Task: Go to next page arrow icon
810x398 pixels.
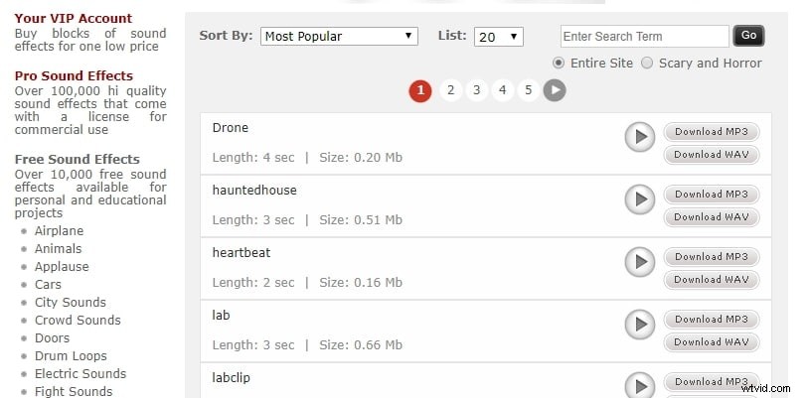Action: pyautogui.click(x=555, y=90)
